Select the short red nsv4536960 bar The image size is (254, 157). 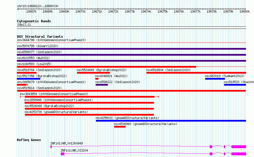(x=120, y=127)
